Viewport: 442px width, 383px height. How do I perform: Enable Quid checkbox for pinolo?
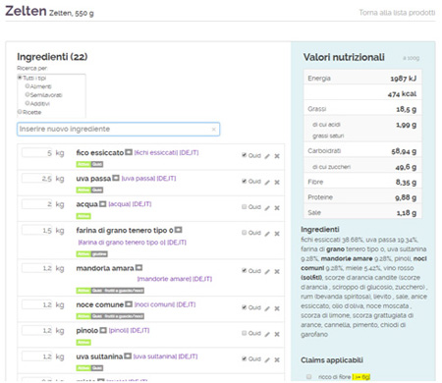[244, 333]
